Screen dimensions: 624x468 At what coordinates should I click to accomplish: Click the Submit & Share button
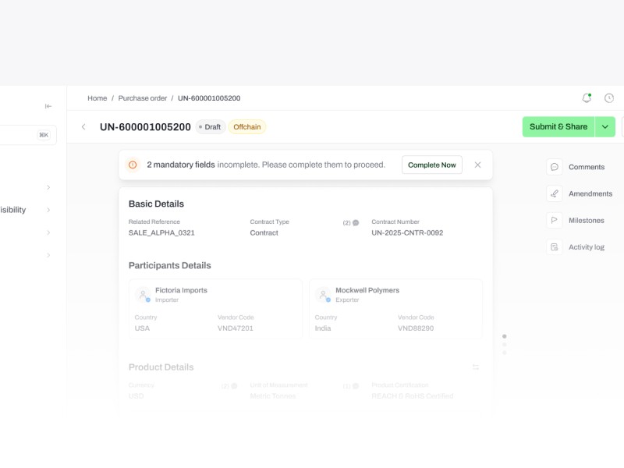[x=558, y=126]
